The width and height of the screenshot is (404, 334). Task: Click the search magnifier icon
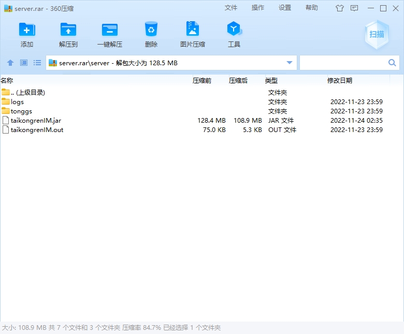coord(392,63)
